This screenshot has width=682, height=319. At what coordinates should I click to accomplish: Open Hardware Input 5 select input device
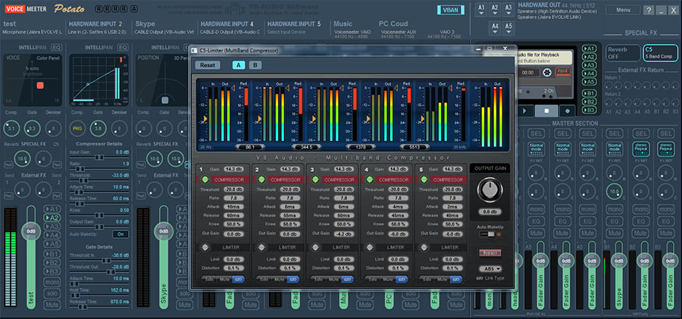tap(286, 32)
